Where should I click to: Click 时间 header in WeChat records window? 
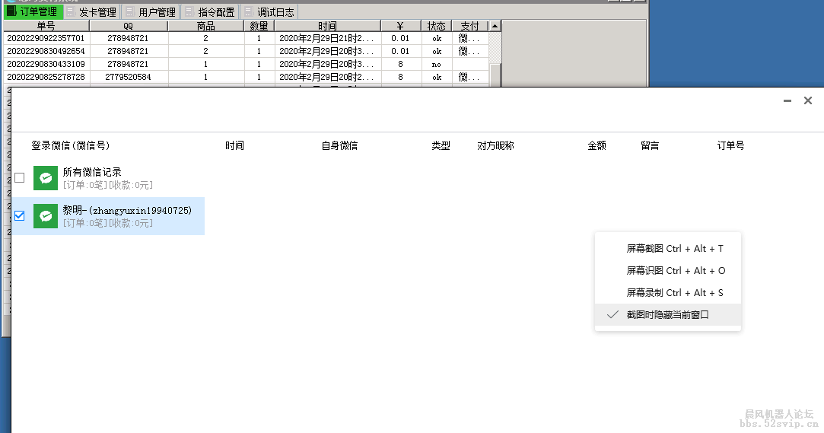point(234,145)
